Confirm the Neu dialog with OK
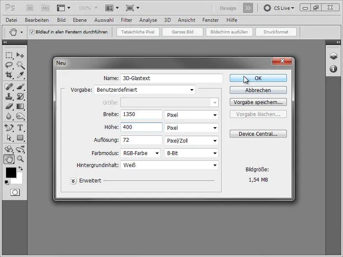This screenshot has height=257, width=343. 258,78
